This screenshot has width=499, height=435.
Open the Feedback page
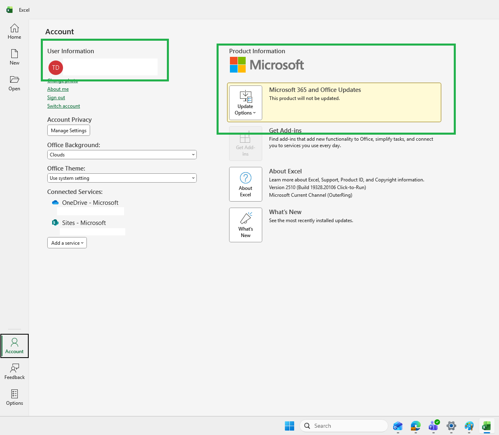[14, 372]
